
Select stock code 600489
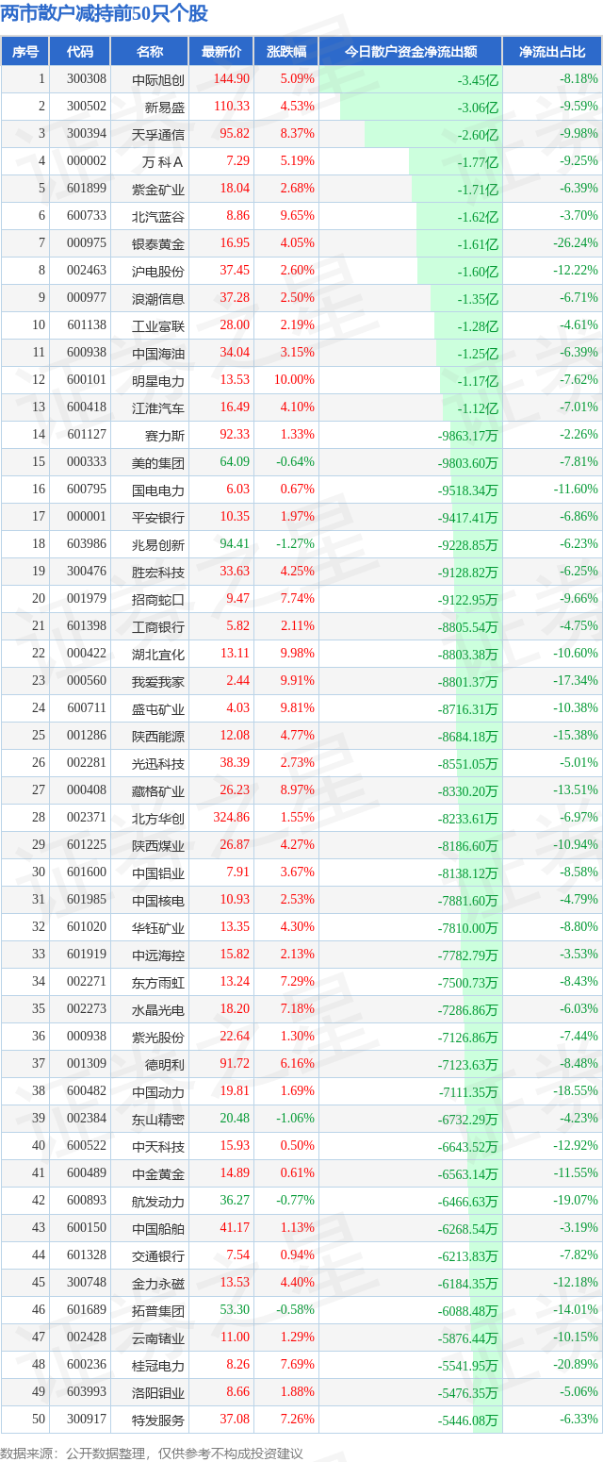(87, 1173)
